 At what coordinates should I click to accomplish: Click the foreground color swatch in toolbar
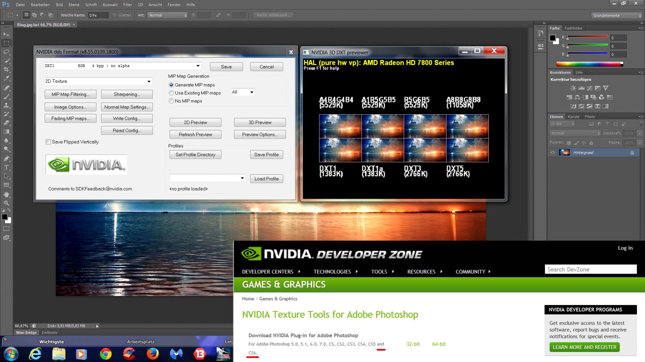[x=5, y=217]
